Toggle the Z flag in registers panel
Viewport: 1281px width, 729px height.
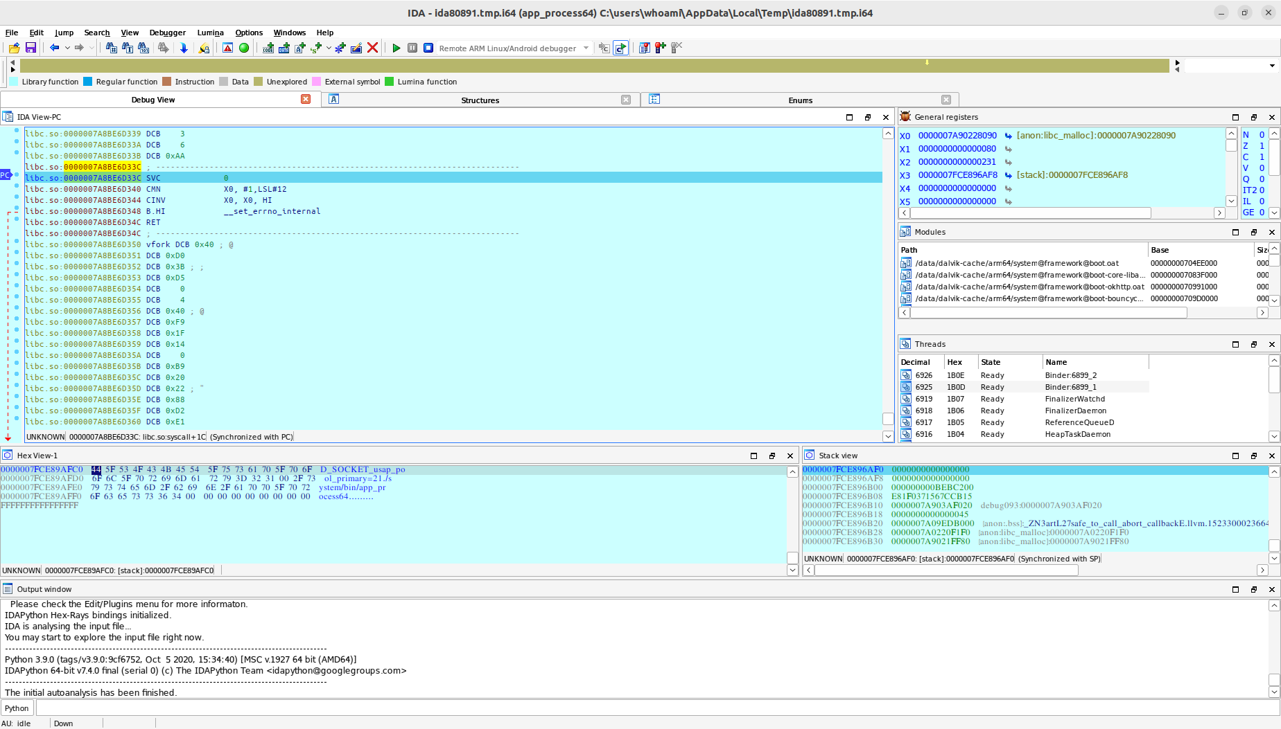pos(1263,145)
